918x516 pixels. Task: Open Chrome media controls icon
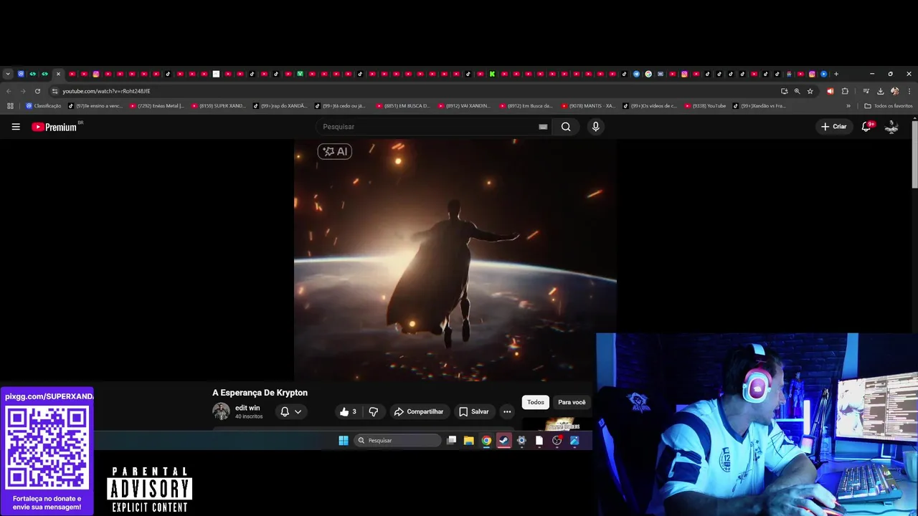point(866,91)
